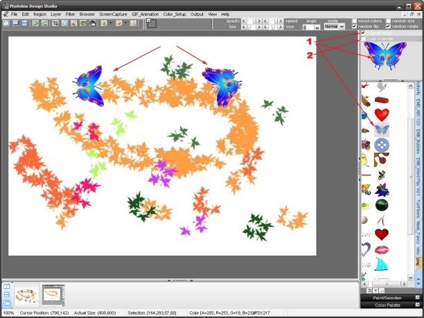This screenshot has width=424, height=318.
Task: Enable the mixed colors checkbox
Action: pyautogui.click(x=355, y=21)
